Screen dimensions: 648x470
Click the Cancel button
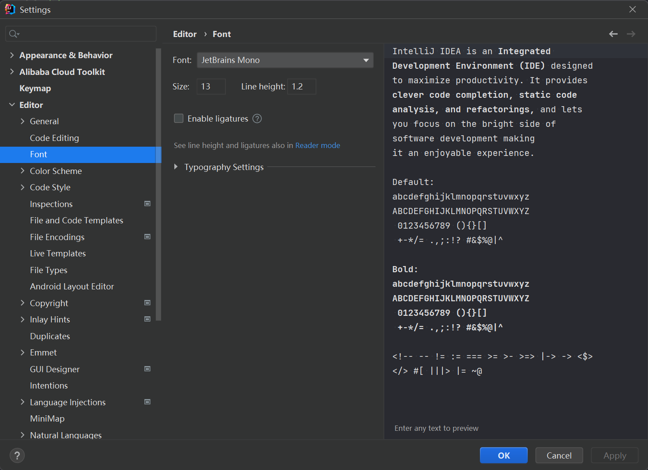coord(559,455)
